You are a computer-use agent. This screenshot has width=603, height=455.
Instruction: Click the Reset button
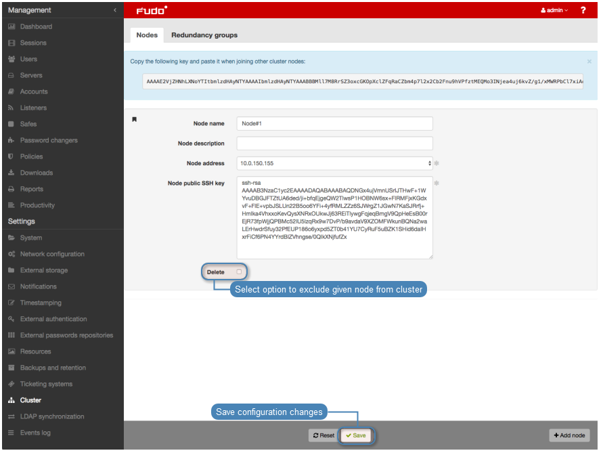[x=323, y=435]
